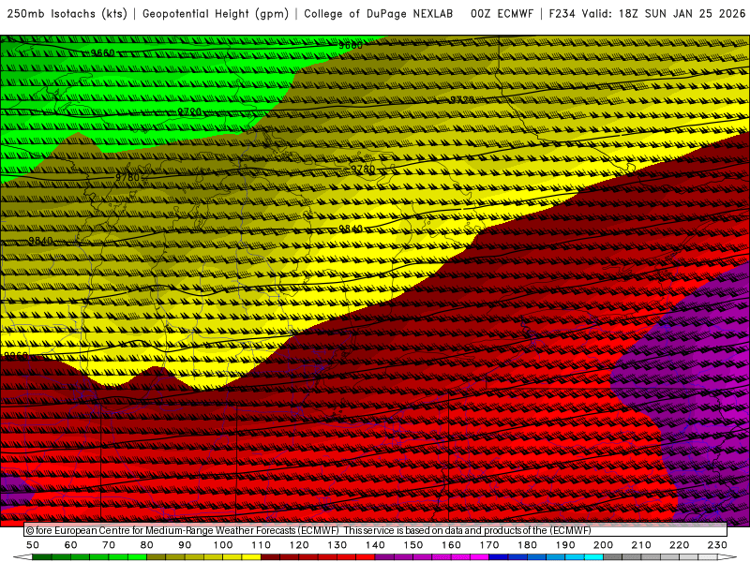Click the 9720 contour label in the green region
Viewport: 750px width, 562px height.
(x=189, y=111)
